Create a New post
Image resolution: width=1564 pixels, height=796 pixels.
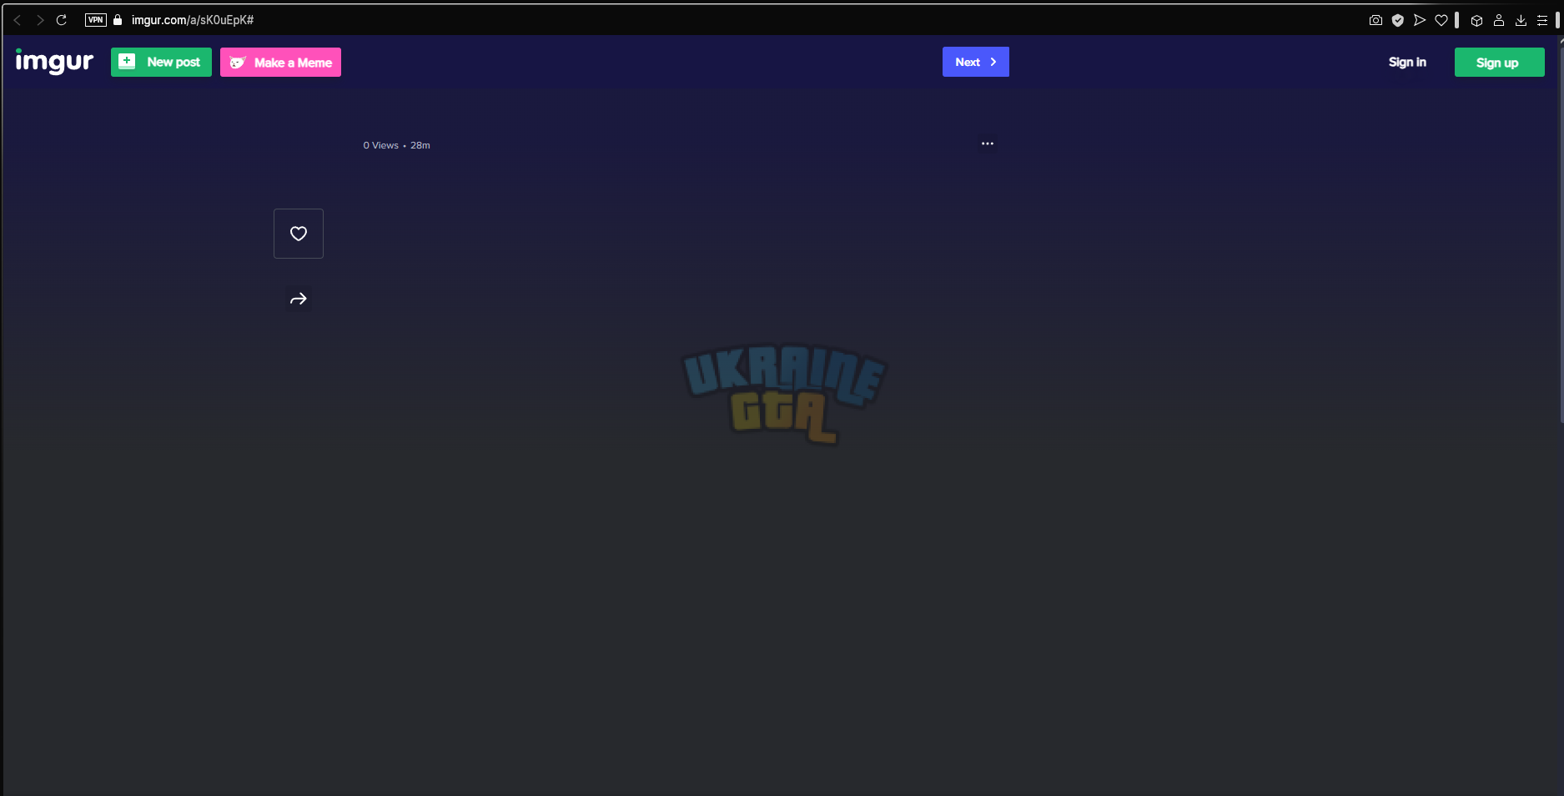161,62
